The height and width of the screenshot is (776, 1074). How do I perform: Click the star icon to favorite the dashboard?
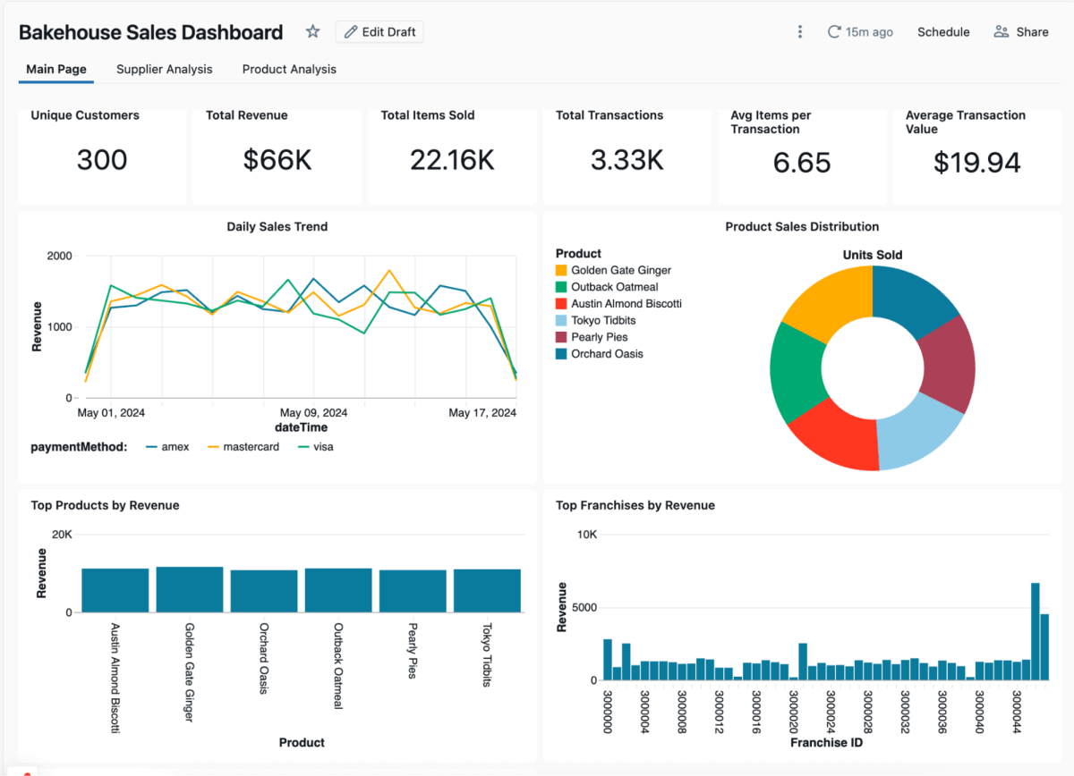click(x=312, y=31)
